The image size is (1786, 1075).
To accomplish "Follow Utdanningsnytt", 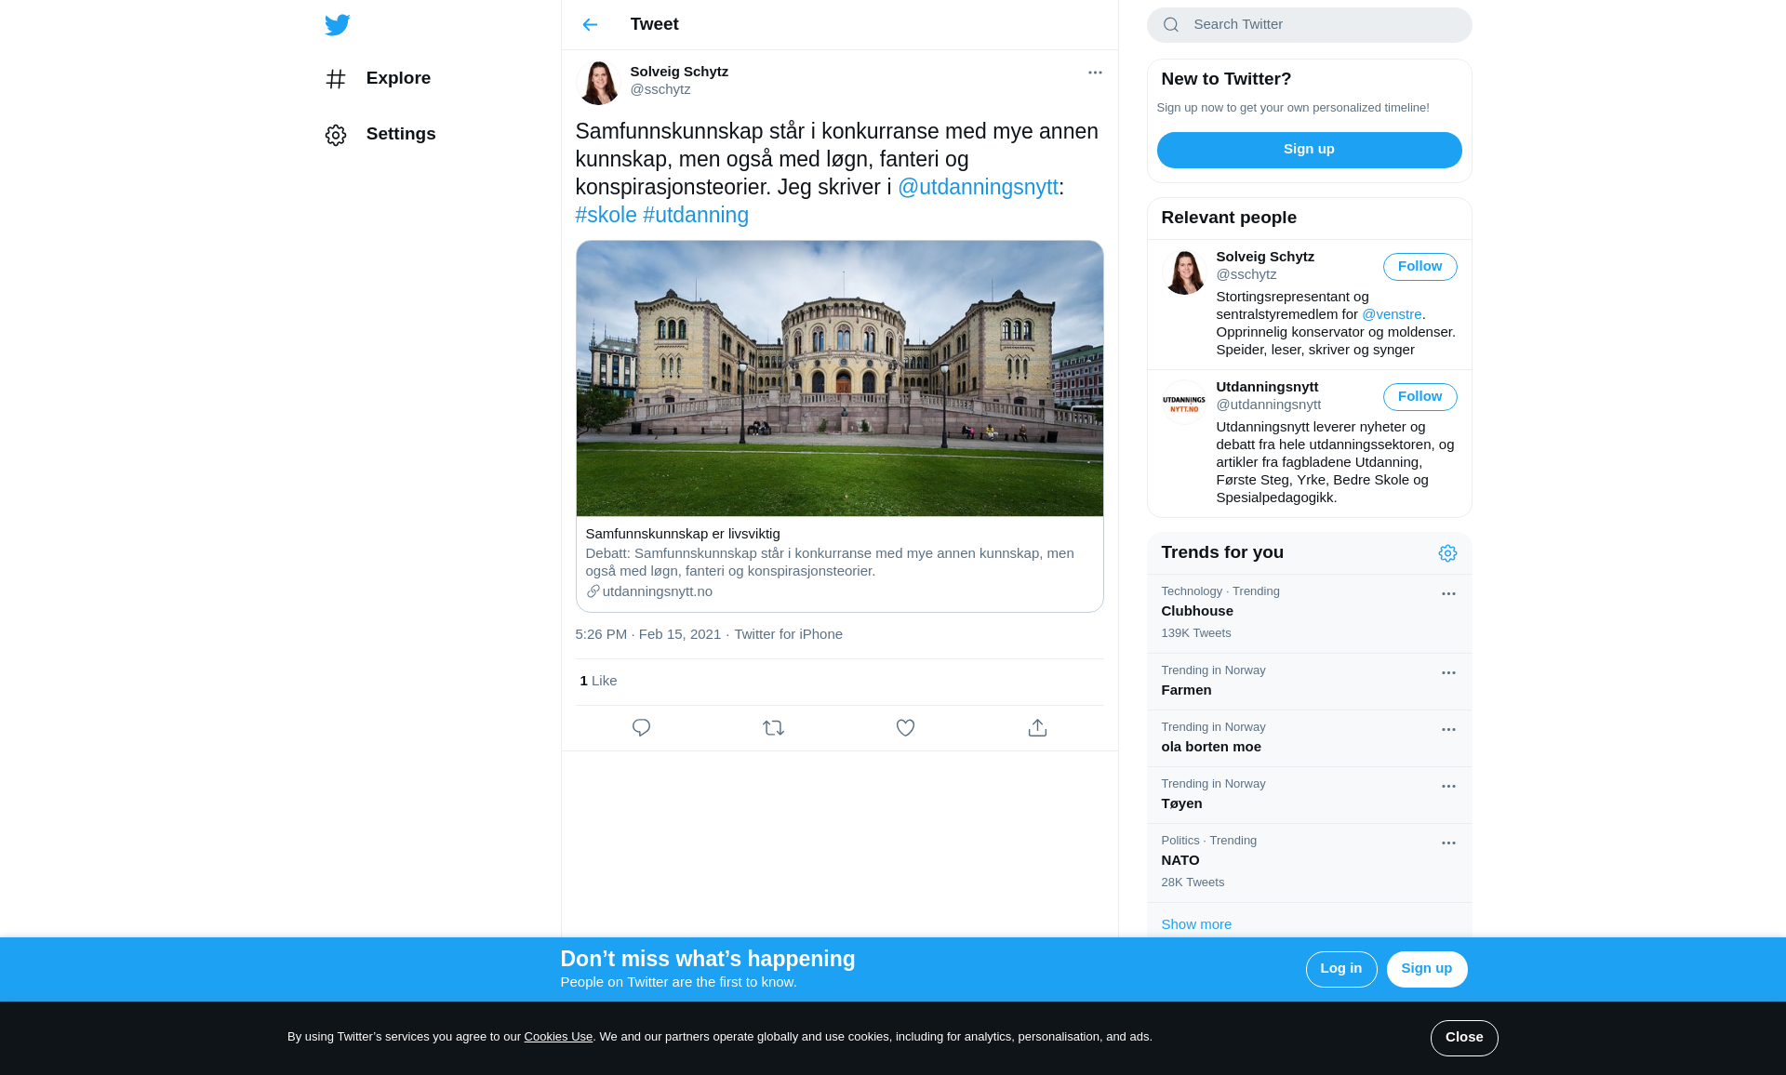I will (1419, 397).
